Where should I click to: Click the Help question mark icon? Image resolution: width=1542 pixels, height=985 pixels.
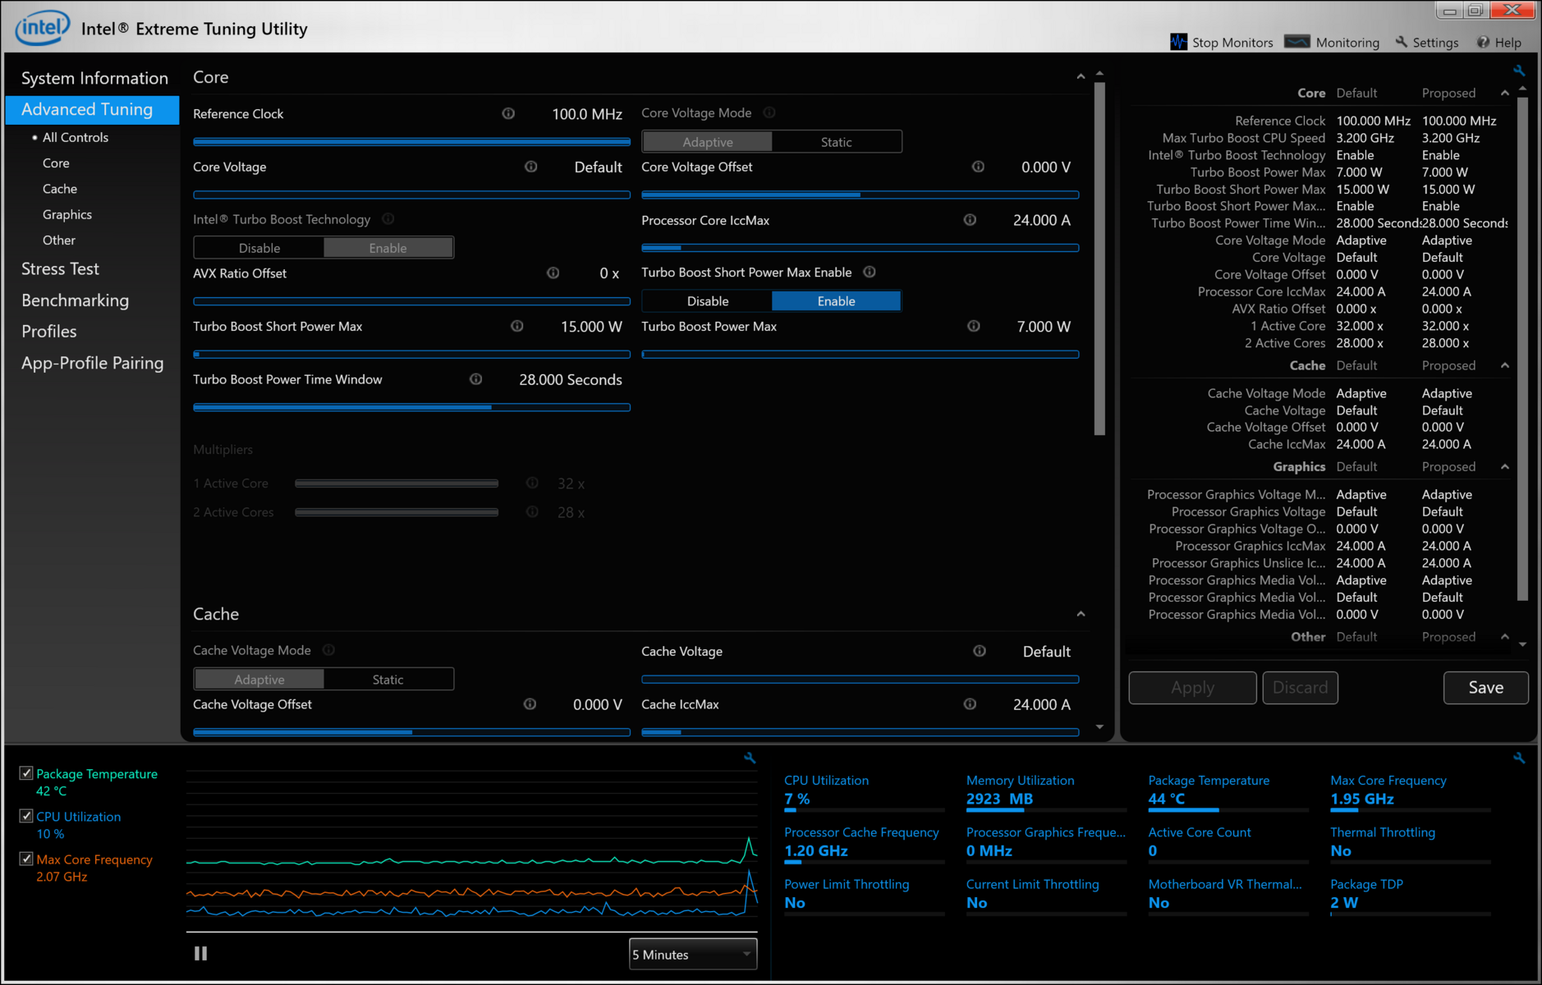point(1483,42)
